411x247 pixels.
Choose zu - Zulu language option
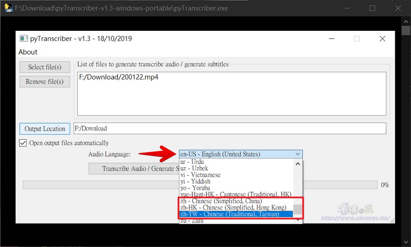pos(236,221)
